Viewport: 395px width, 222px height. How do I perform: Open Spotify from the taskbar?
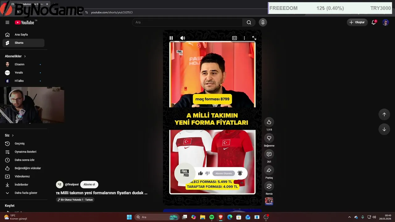pos(212,217)
